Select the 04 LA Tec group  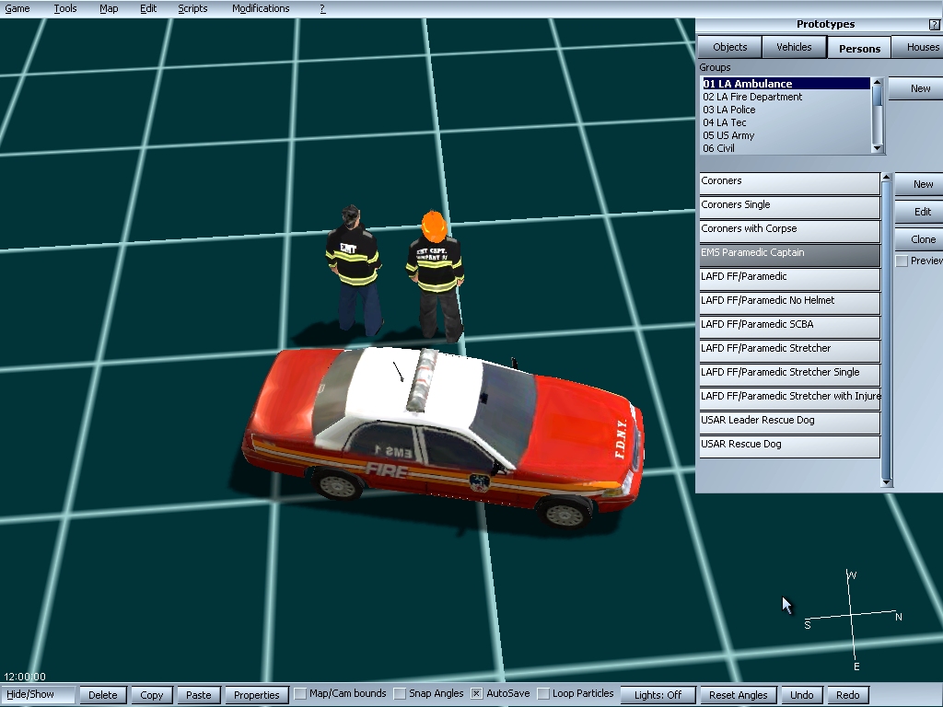pyautogui.click(x=786, y=122)
